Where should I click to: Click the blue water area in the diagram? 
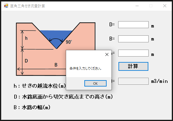[x=56, y=35]
